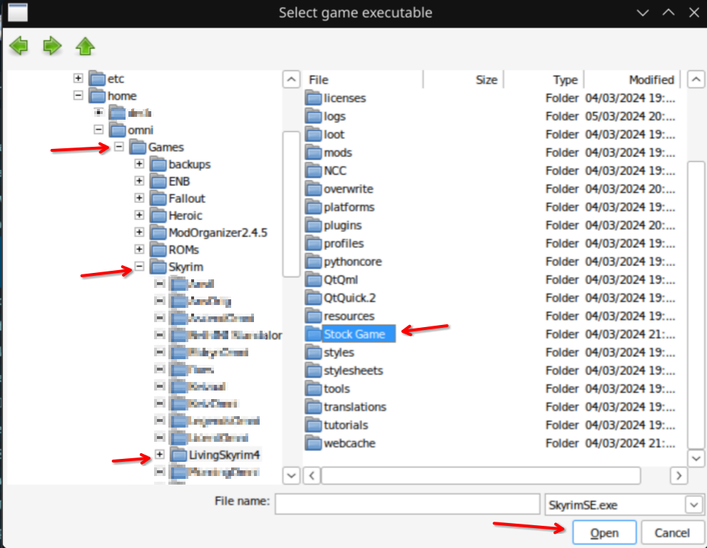Expand the LivingSkyrim4 tree node
This screenshot has height=548, width=707.
pyautogui.click(x=160, y=455)
